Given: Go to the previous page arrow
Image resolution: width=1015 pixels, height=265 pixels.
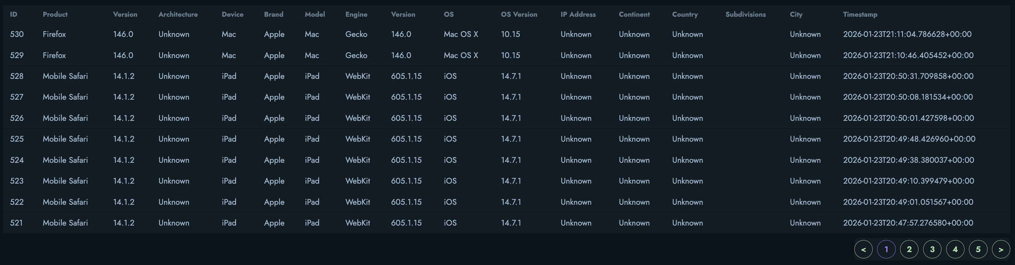Looking at the screenshot, I should coord(863,249).
